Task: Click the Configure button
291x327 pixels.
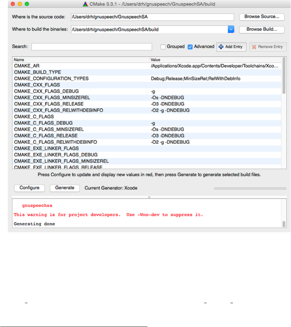Action: click(30, 188)
